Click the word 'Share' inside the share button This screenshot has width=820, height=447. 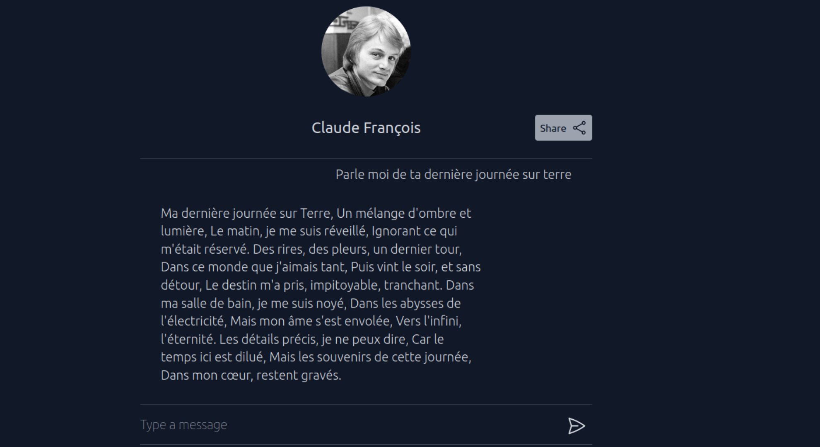pyautogui.click(x=553, y=128)
